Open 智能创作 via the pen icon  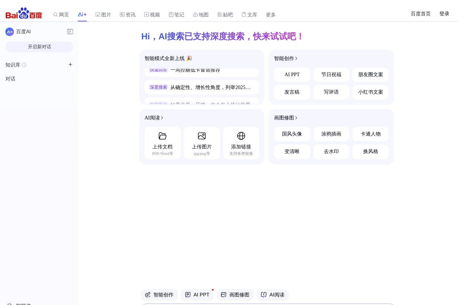tap(148, 295)
